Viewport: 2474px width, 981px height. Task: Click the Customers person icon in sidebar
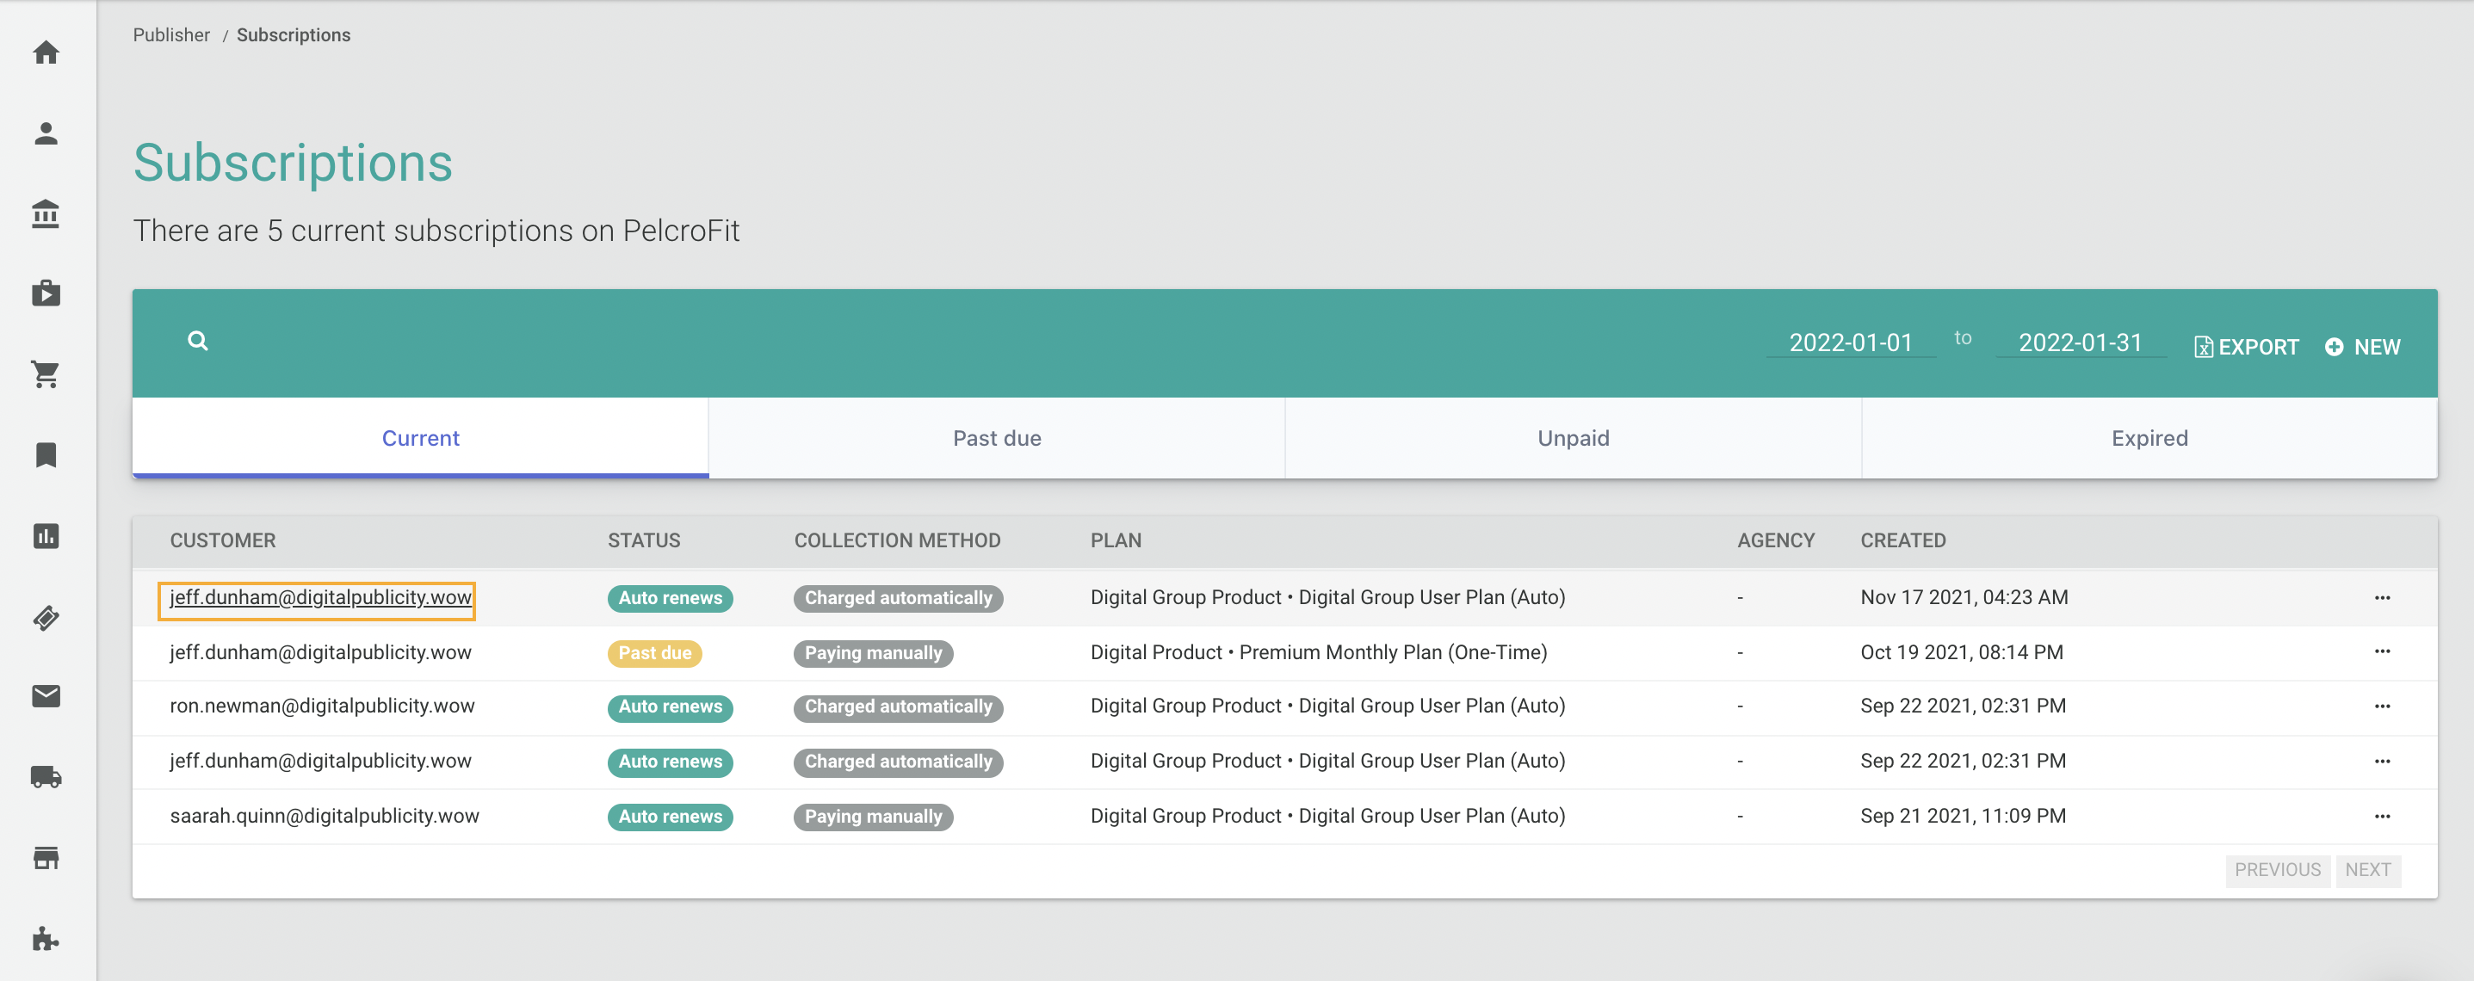[x=46, y=133]
